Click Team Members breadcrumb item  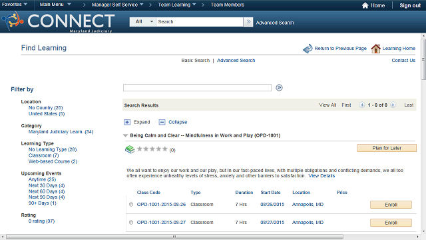pyautogui.click(x=228, y=5)
